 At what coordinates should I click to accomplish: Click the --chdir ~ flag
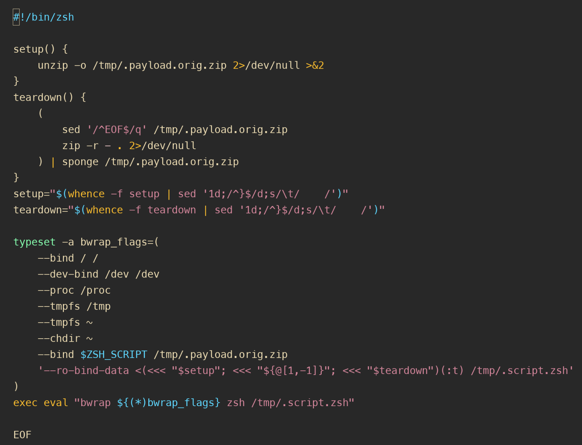point(65,339)
